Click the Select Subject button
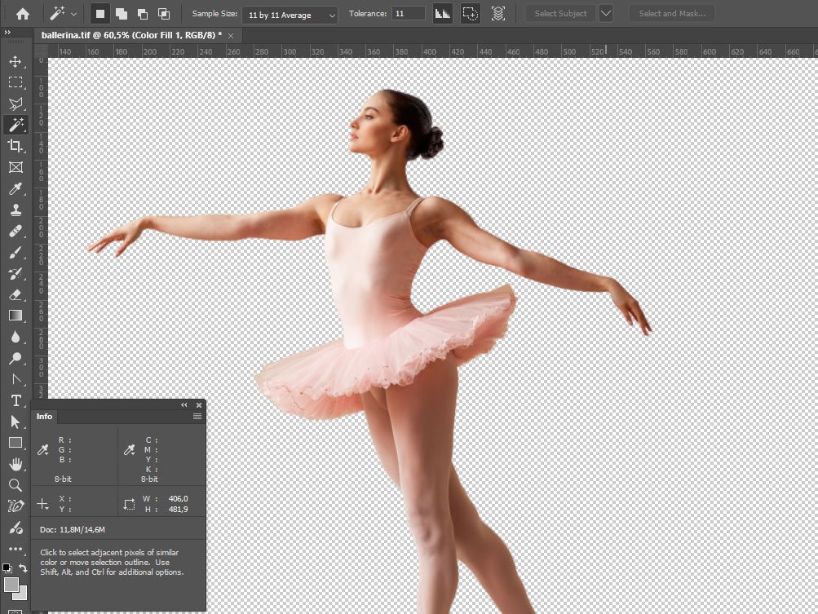This screenshot has width=818, height=614. [x=559, y=14]
